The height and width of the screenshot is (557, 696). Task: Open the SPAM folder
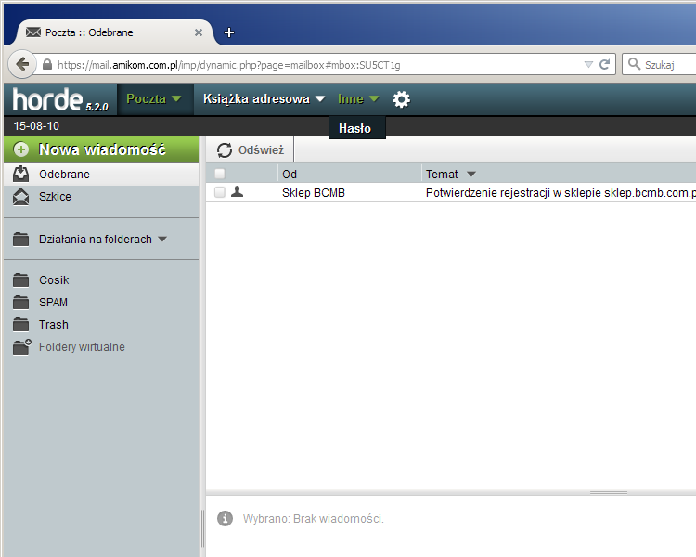click(53, 303)
